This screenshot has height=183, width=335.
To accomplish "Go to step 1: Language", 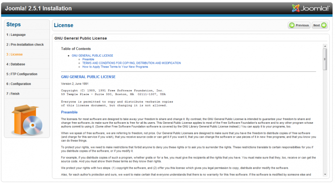I will click(16, 35).
